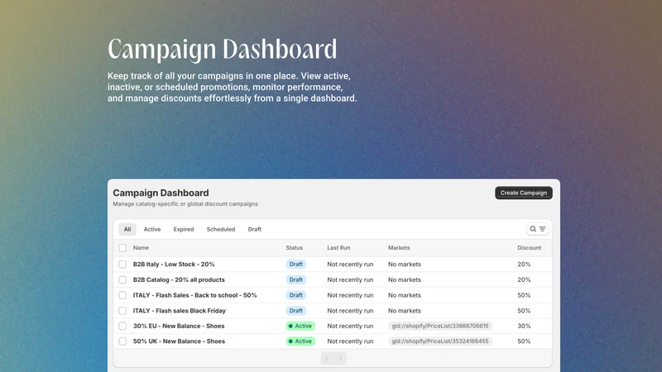The image size is (662, 372).
Task: Click the Last Run column header
Action: (338, 247)
